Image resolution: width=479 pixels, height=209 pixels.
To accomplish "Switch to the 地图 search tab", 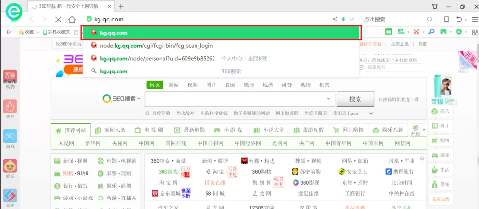I will (x=268, y=85).
